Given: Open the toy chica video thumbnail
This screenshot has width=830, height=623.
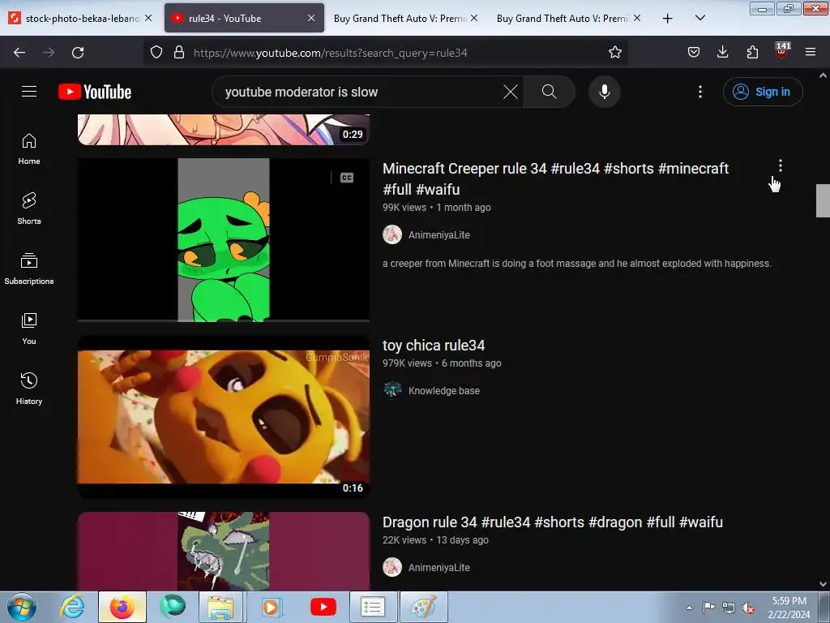Looking at the screenshot, I should coord(224,417).
